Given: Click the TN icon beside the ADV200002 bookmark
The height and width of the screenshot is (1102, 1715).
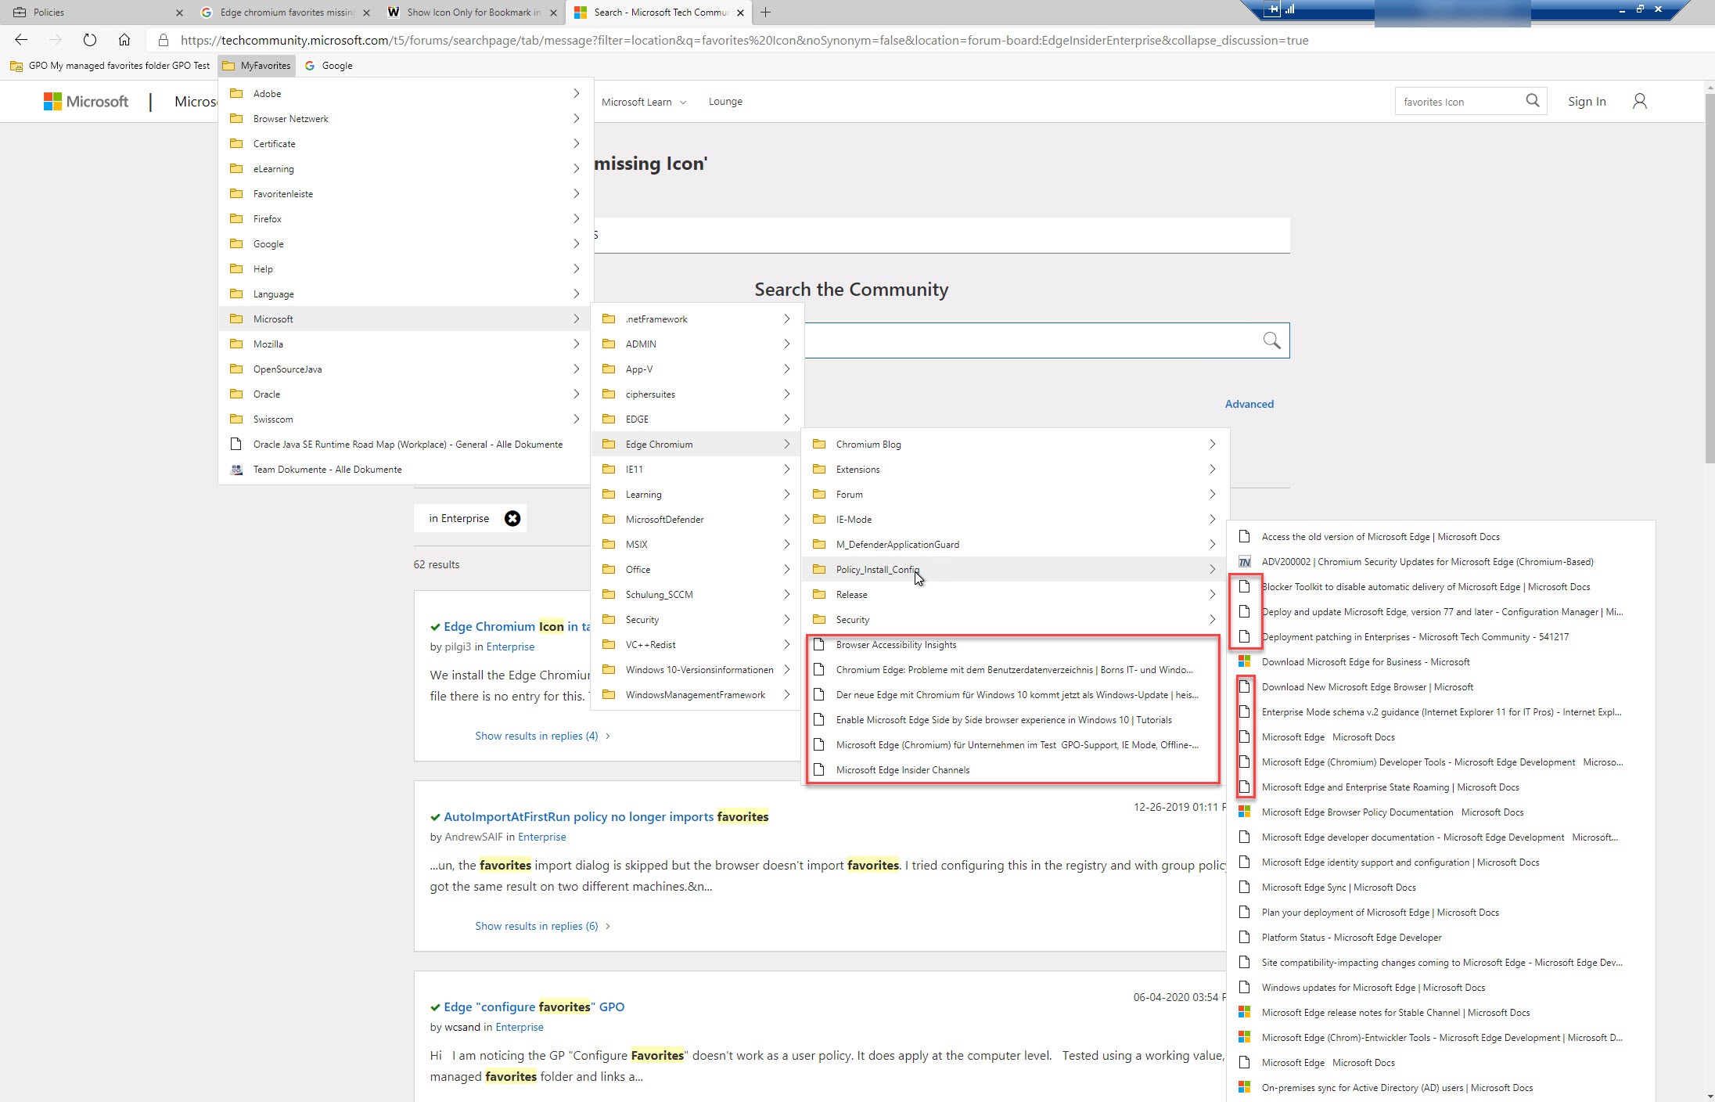Looking at the screenshot, I should pos(1244,561).
